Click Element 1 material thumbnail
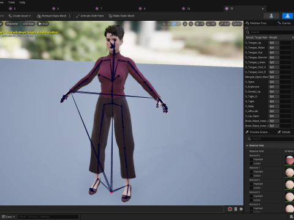The width and height of the screenshot is (294, 220). click(x=290, y=172)
